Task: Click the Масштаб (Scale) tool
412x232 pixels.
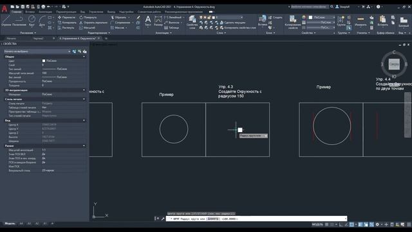Action: (x=88, y=28)
